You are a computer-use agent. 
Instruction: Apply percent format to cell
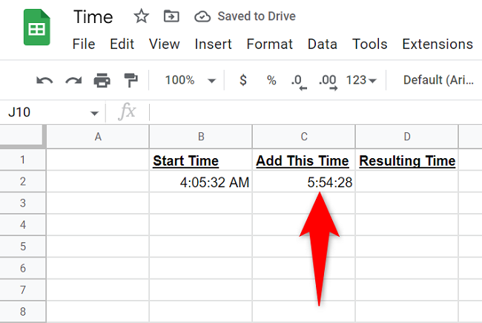pos(271,80)
